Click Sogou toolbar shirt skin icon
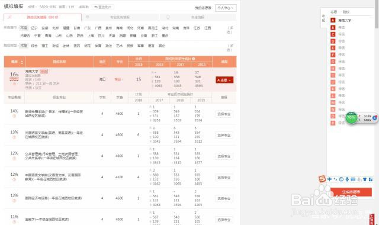The image size is (379, 225). point(365,179)
